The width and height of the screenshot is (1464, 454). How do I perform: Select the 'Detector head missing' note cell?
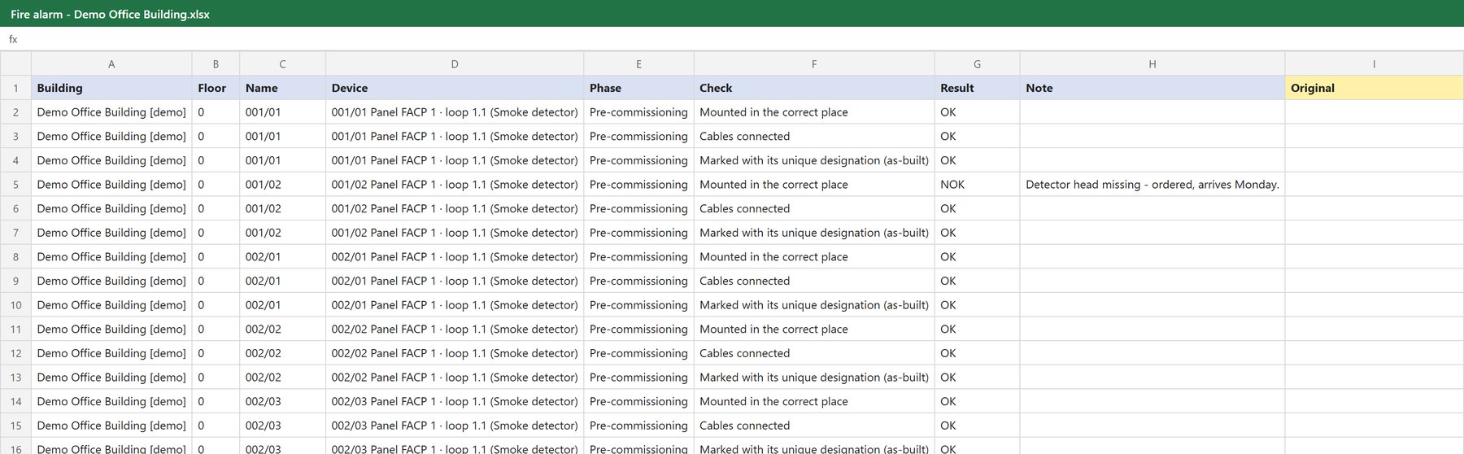[1152, 185]
